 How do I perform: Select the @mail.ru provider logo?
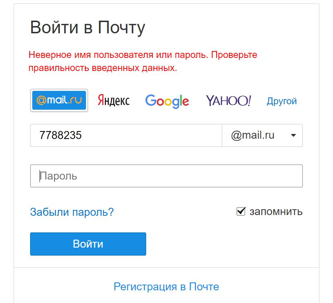click(59, 100)
